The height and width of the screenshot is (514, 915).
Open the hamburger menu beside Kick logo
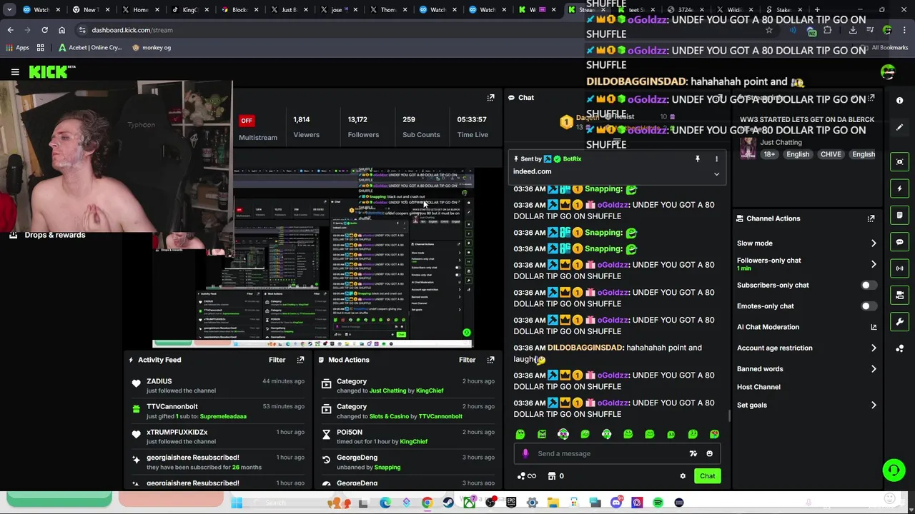tap(15, 72)
